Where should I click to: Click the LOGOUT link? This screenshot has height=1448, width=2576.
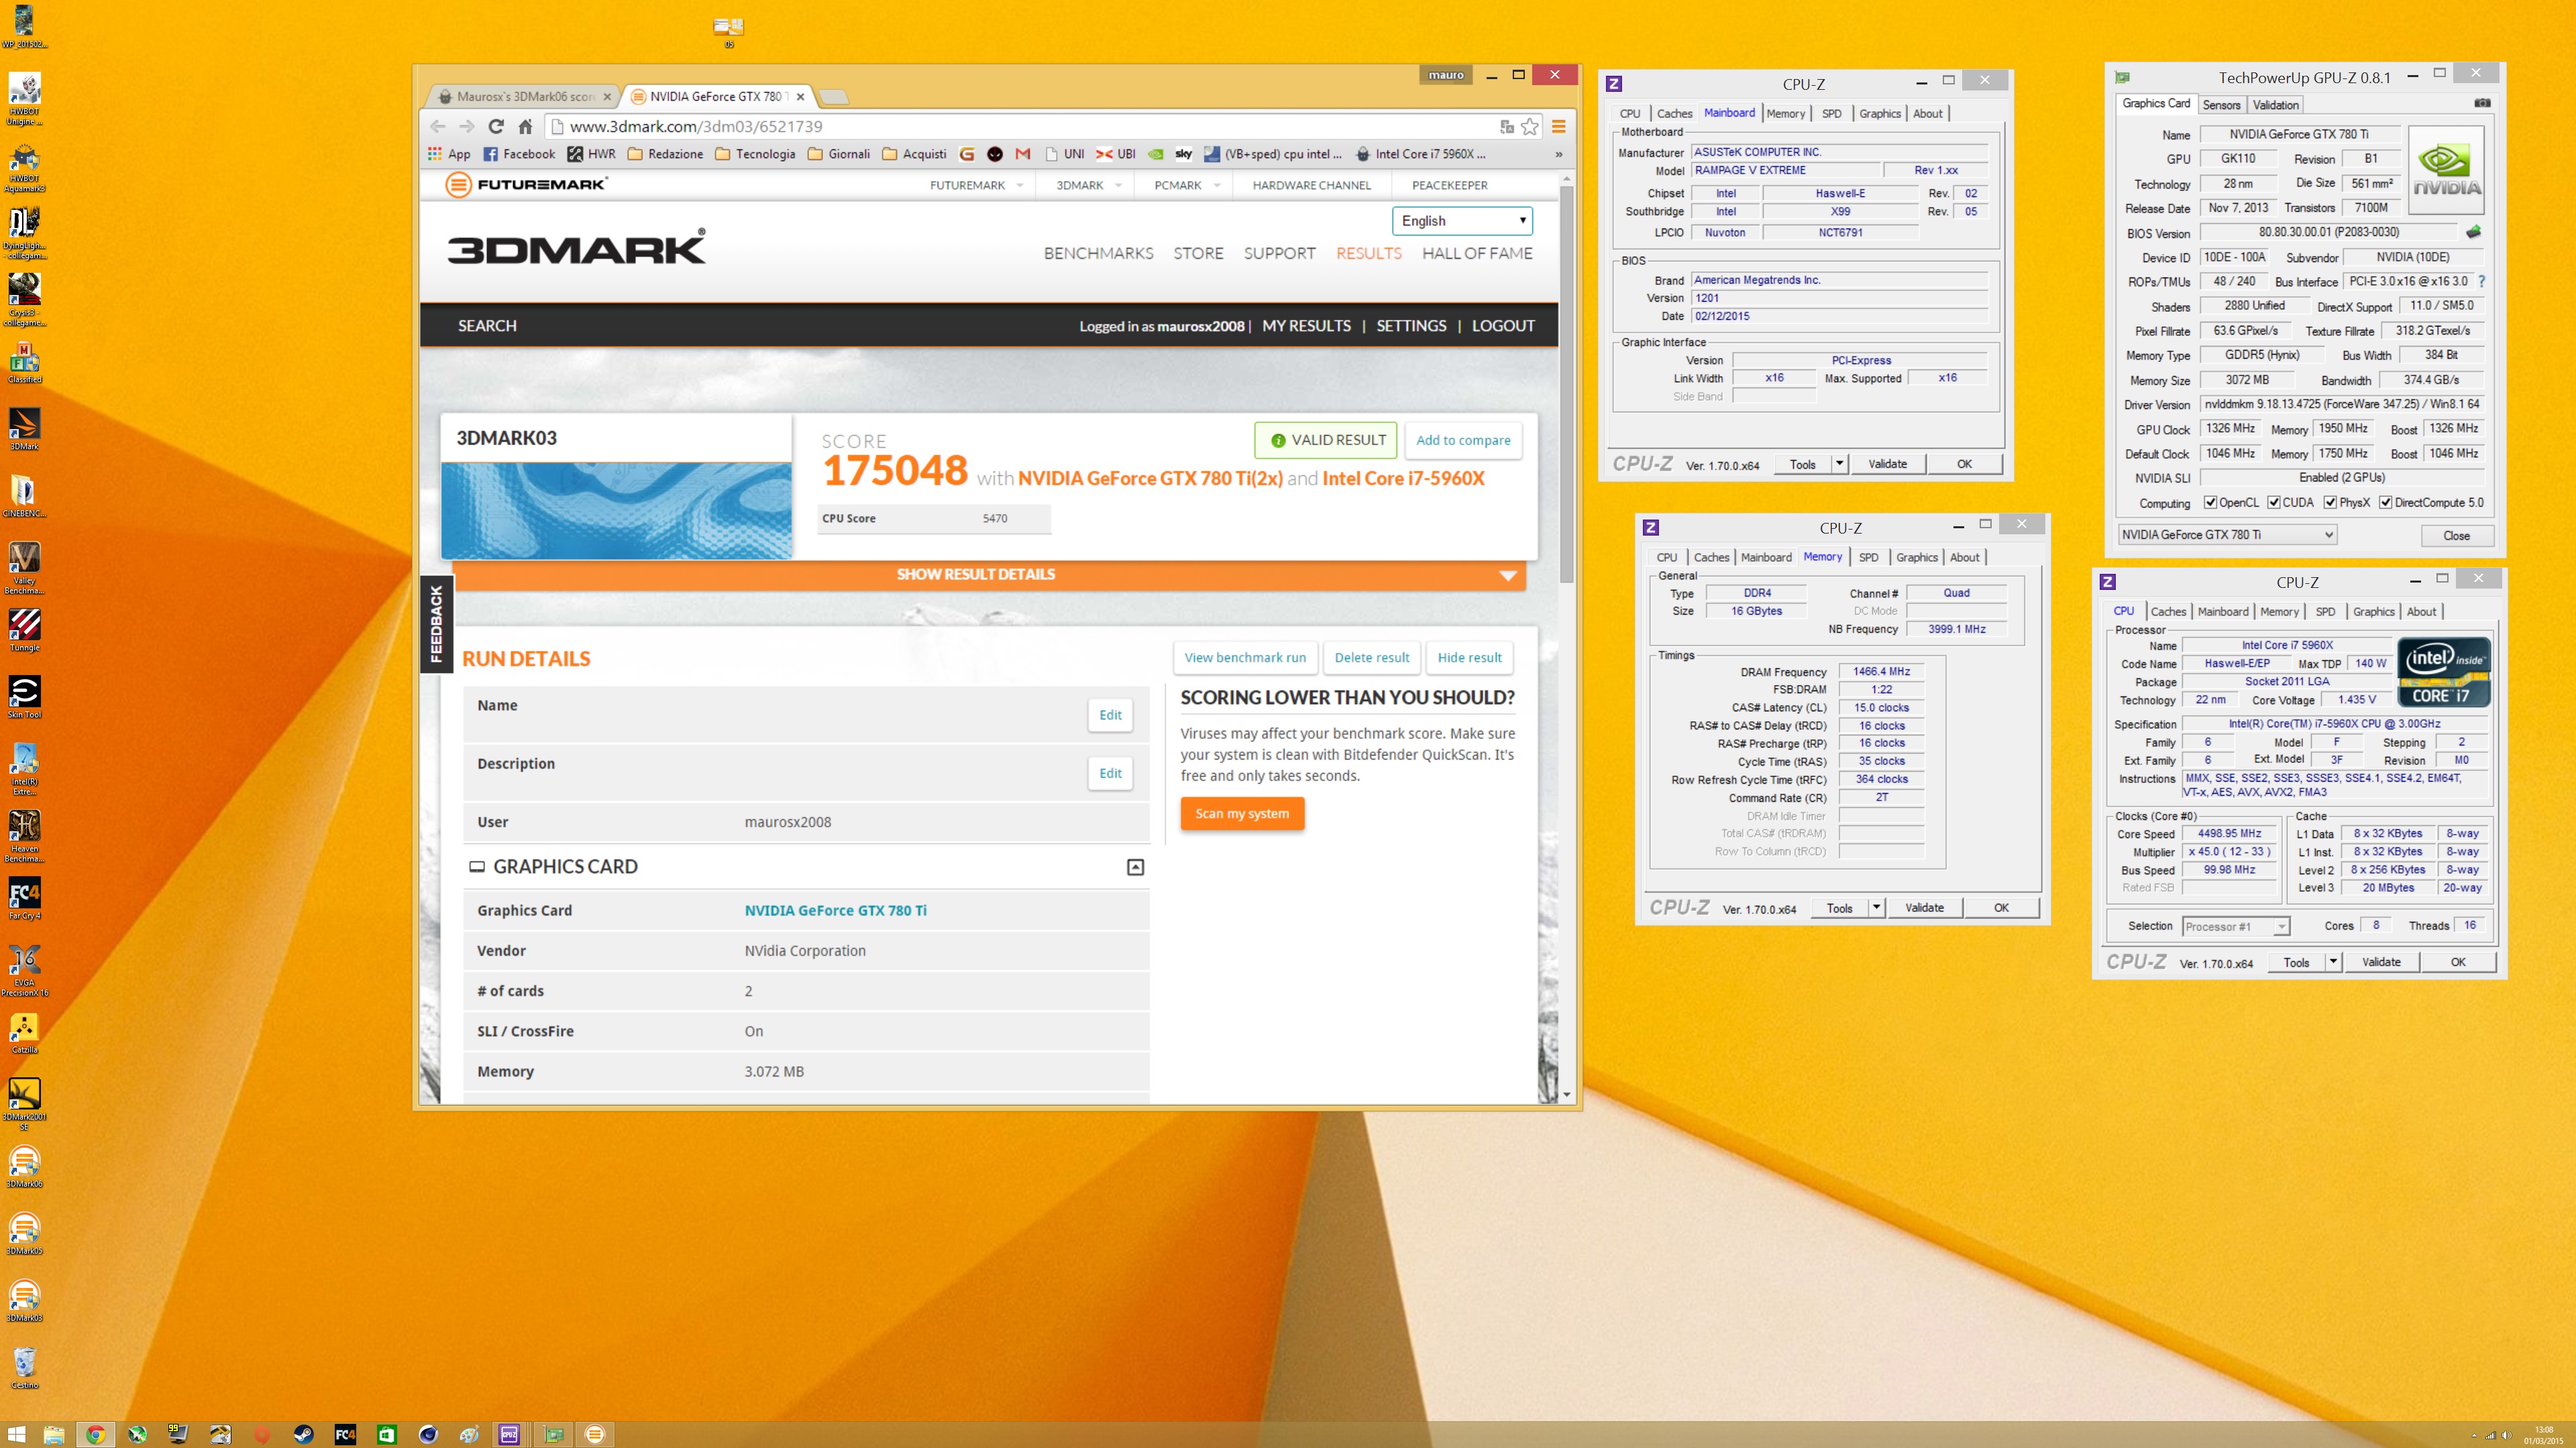click(x=1503, y=326)
